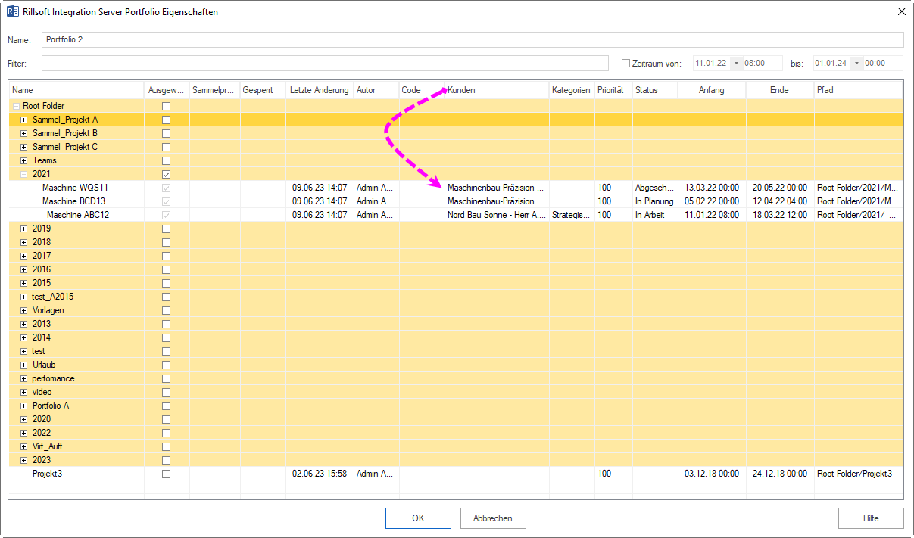This screenshot has width=914, height=538.
Task: Select the Maschine WQS11 row
Action: pyautogui.click(x=455, y=188)
